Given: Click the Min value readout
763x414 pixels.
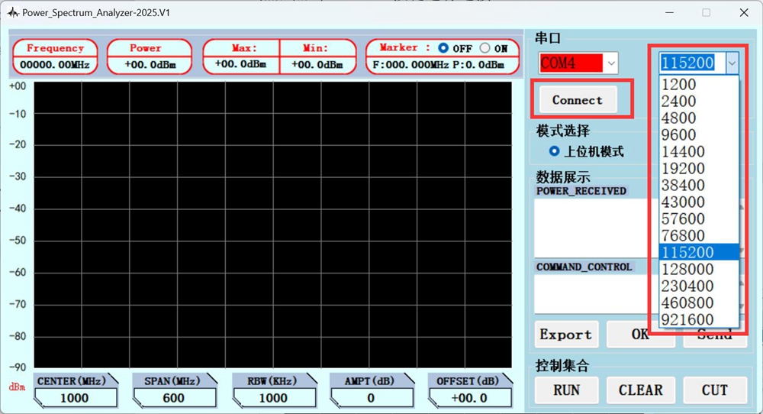Looking at the screenshot, I should tap(317, 65).
